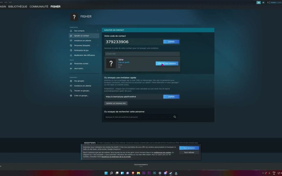Open Premiere Pro from taskbar
Viewport: 282px width, 176px height.
149,173
